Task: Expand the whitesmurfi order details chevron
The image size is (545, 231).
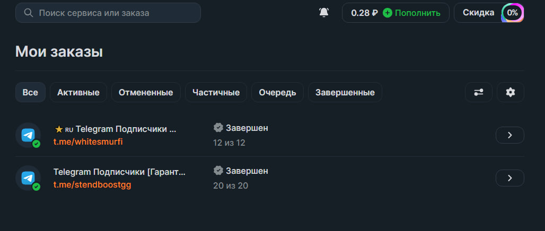Action: (509, 135)
